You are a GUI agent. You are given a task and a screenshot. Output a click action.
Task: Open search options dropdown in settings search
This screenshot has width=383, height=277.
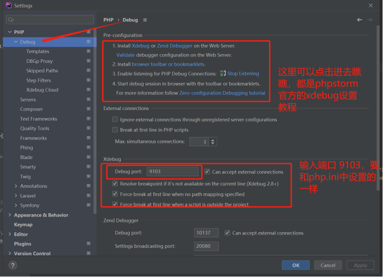[11, 19]
